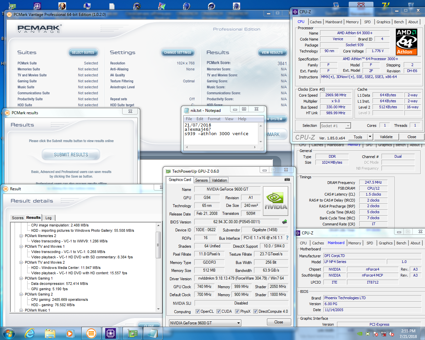Open the recycle bin desktop icon
Screen dimensions: 425x340
411,5
